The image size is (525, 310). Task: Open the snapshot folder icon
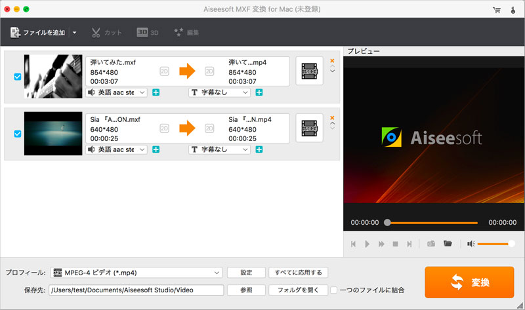pyautogui.click(x=448, y=243)
